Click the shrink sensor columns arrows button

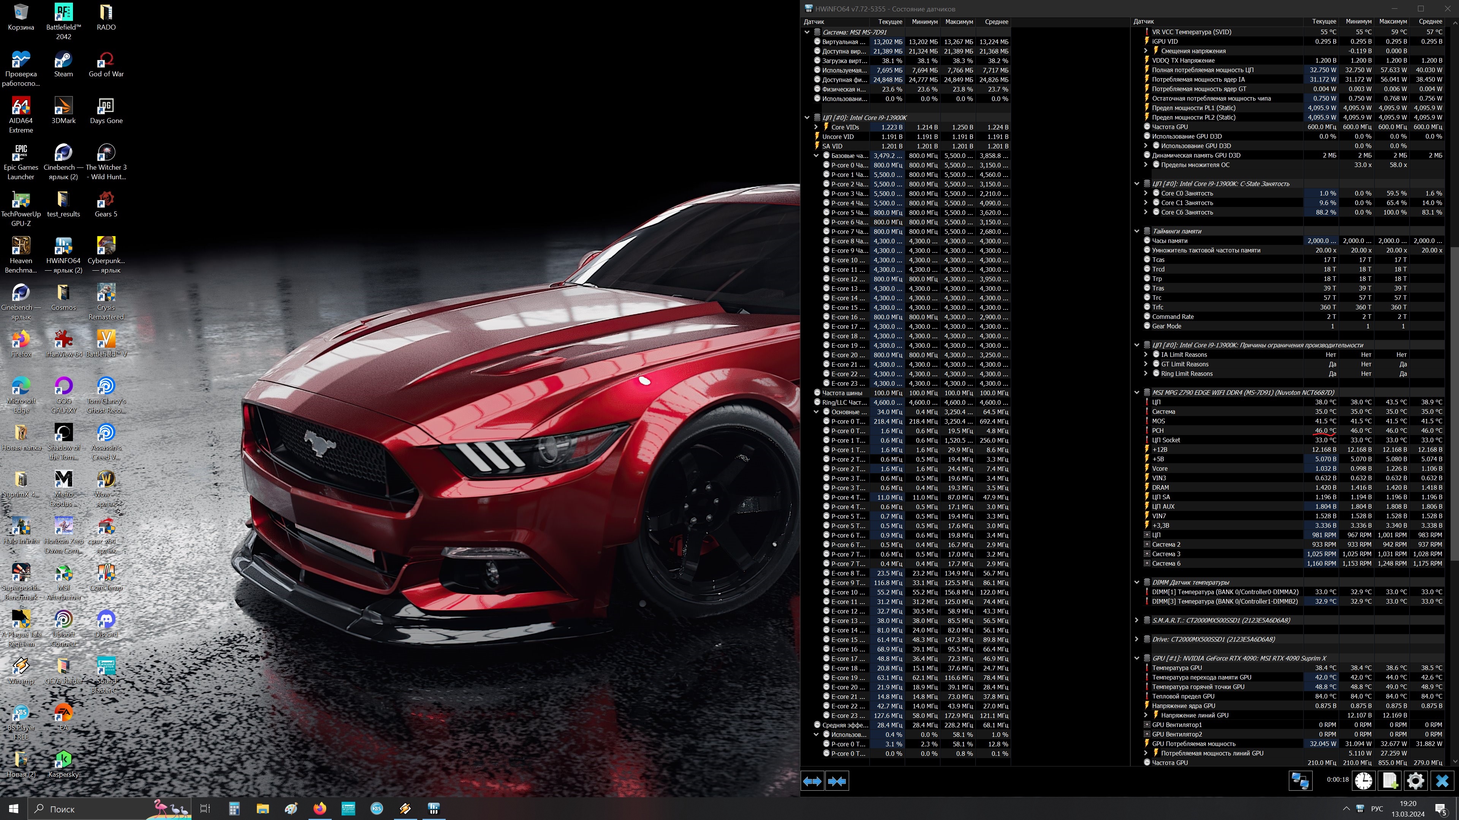click(x=837, y=781)
